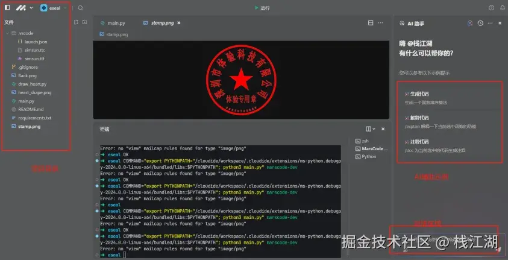Open the search magnifier icon
508x260 pixels.
click(x=81, y=8)
